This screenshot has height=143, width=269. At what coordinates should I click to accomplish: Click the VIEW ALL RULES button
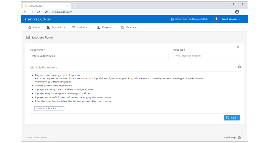pyautogui.click(x=49, y=108)
